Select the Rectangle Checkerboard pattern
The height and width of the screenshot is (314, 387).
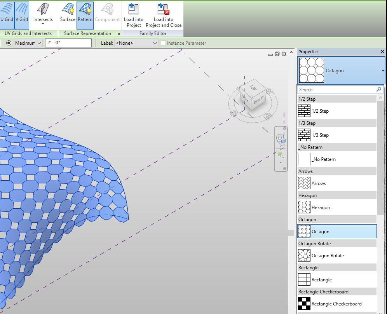336,304
